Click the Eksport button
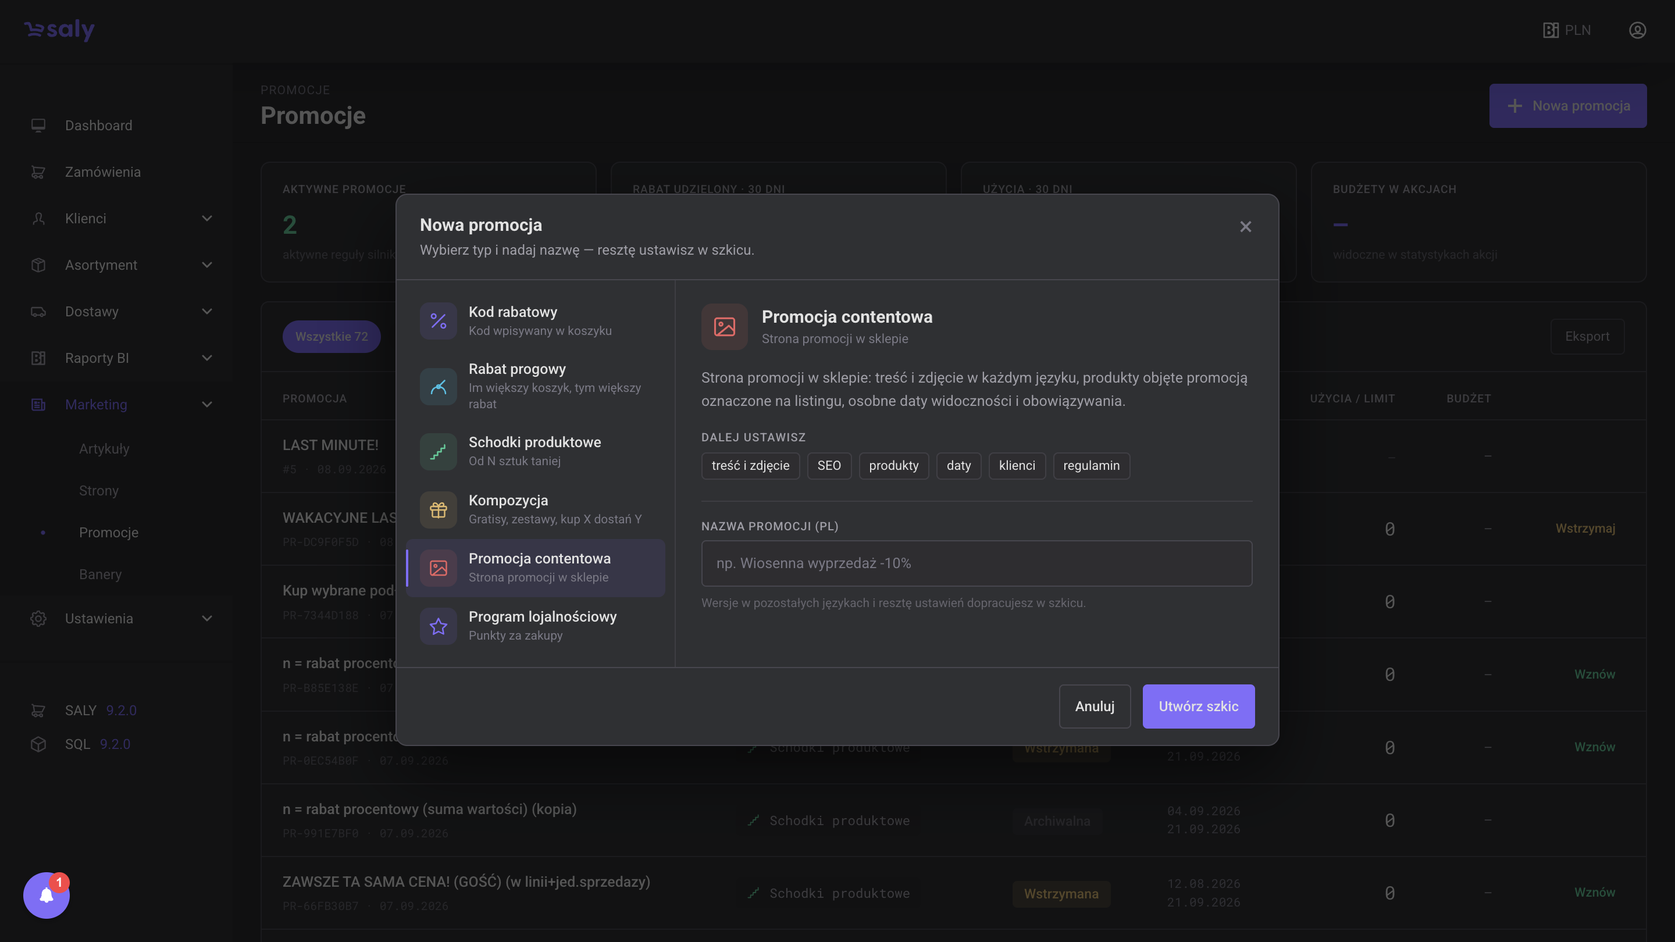This screenshot has width=1675, height=942. click(x=1587, y=336)
